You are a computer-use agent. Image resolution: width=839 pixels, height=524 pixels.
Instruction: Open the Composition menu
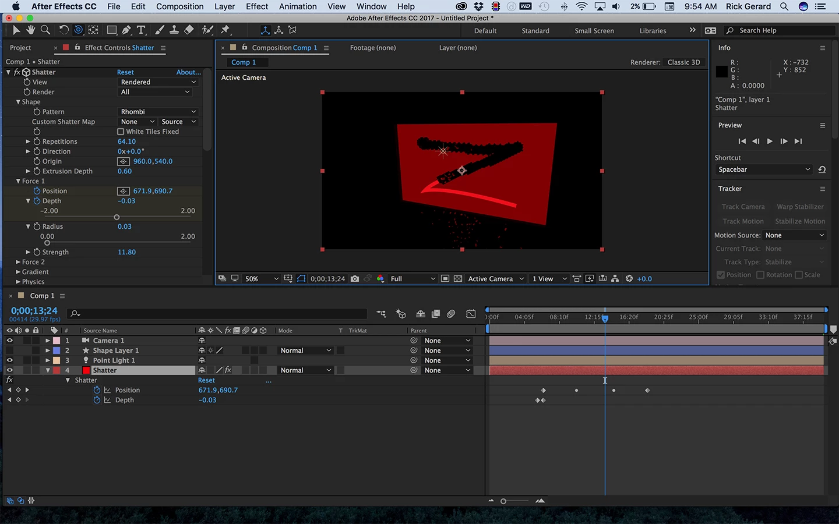pos(179,6)
